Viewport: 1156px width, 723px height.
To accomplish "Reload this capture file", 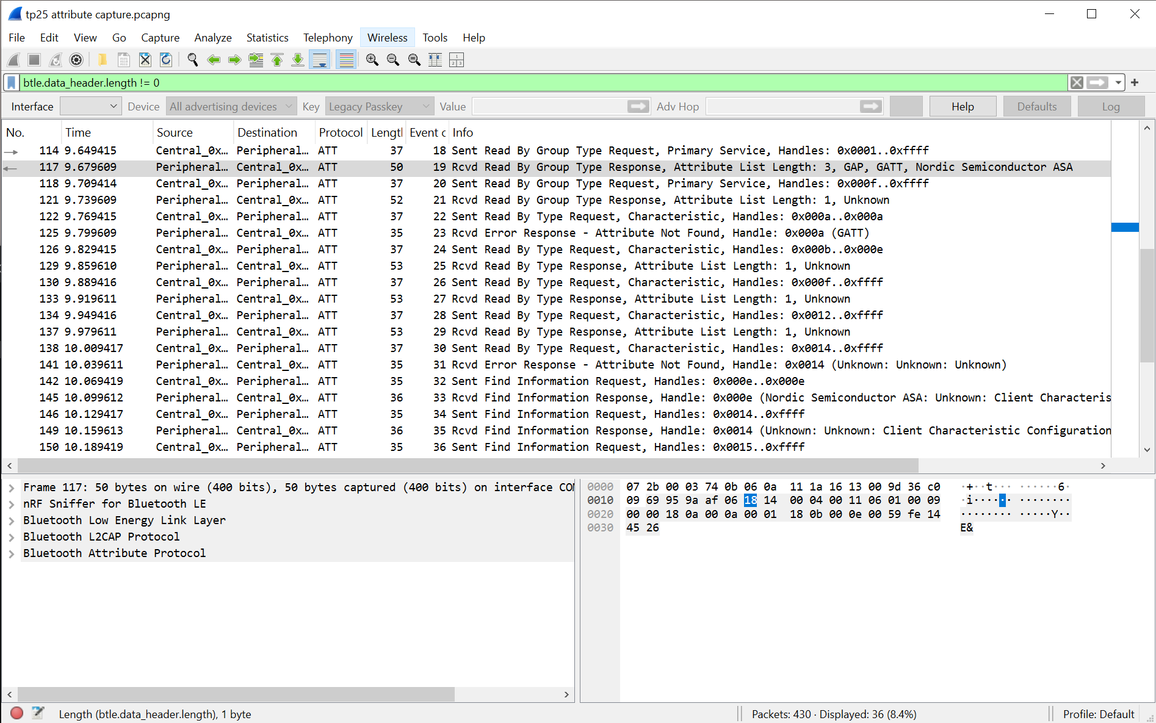I will (165, 59).
